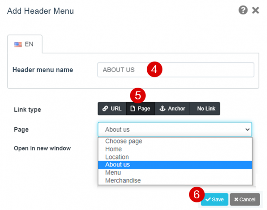Image resolution: width=267 pixels, height=210 pixels.
Task: Click the US flag icon
Action: click(x=18, y=44)
